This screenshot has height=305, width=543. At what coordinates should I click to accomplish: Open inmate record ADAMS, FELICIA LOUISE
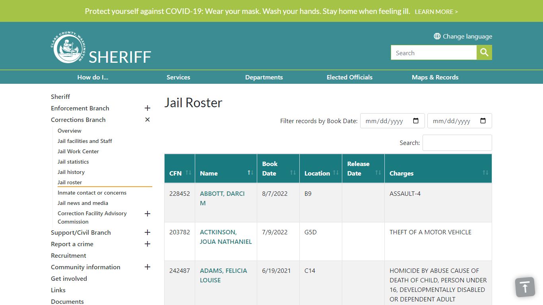point(223,275)
